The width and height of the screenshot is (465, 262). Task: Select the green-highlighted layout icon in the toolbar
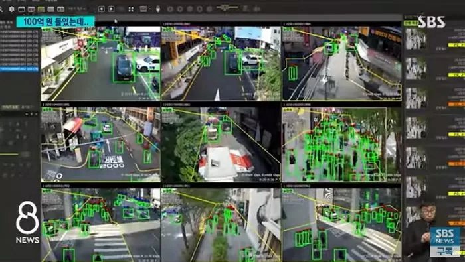point(41,9)
